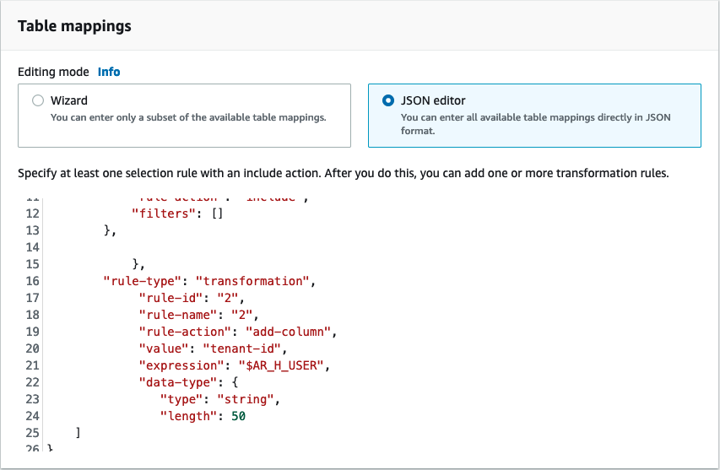Click line number 21 in the gutter
Image resolution: width=720 pixels, height=470 pixels.
32,365
